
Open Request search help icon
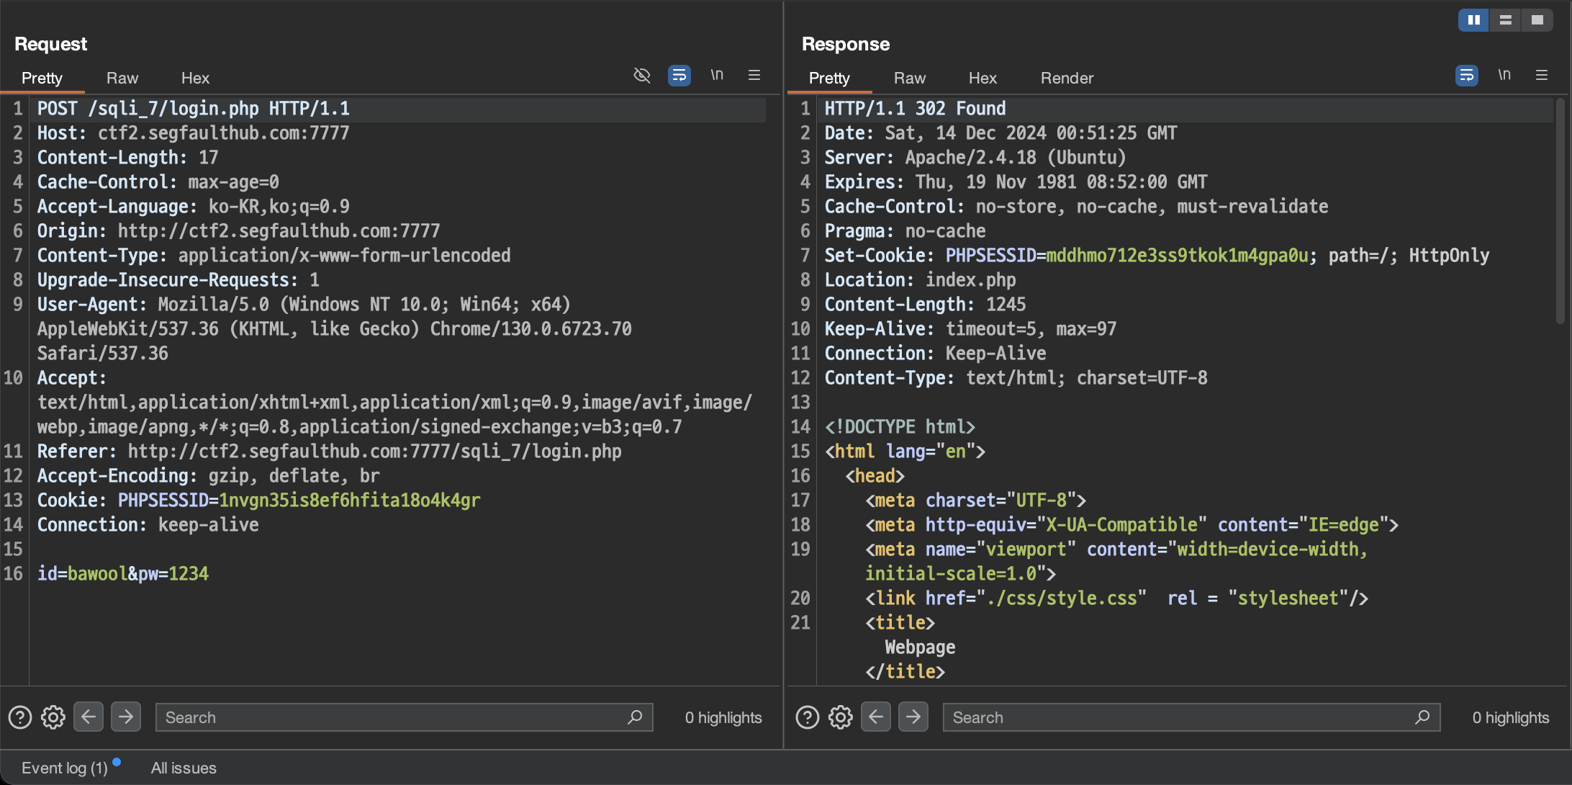20,717
